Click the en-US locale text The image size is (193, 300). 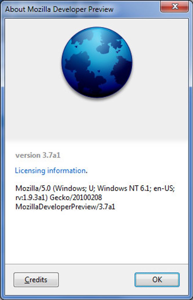(164, 188)
